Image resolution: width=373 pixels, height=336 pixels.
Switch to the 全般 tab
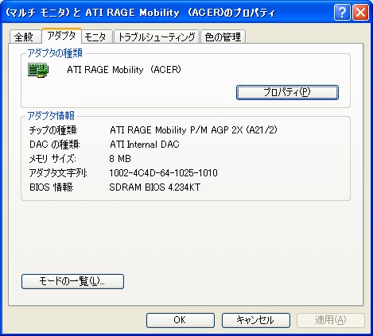tap(25, 37)
